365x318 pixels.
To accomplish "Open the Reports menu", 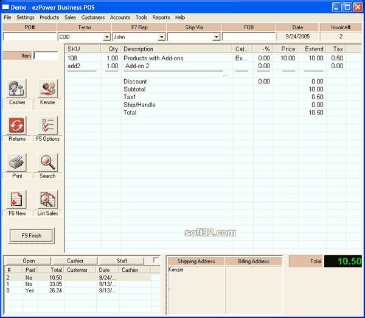I will pos(161,18).
